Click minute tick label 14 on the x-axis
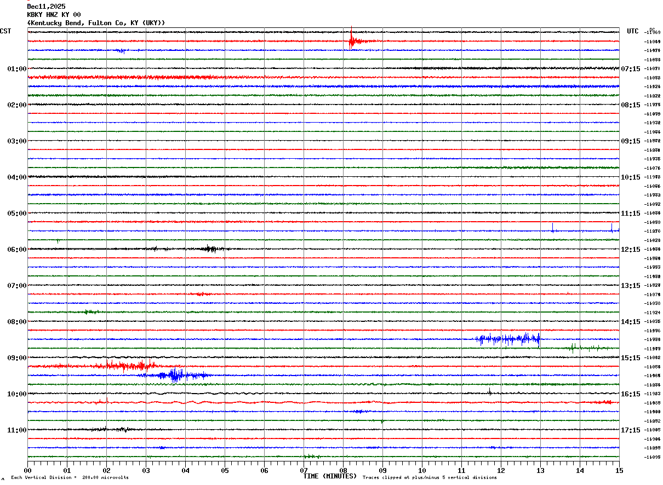The height and width of the screenshot is (485, 663). click(580, 470)
